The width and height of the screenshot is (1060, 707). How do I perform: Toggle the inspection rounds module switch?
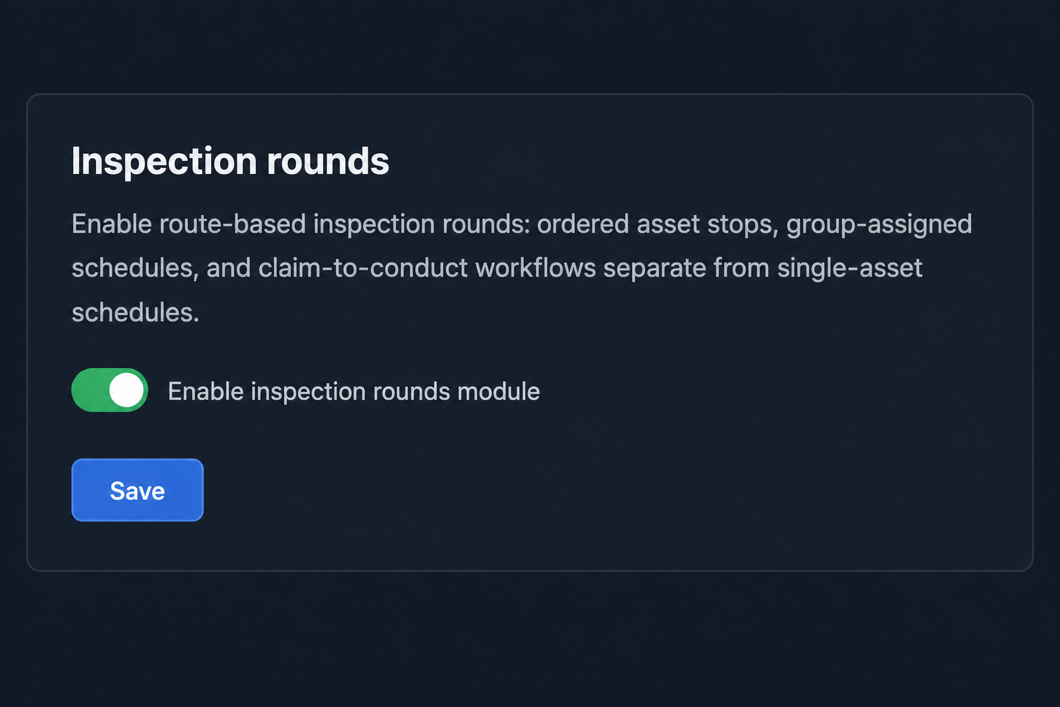pyautogui.click(x=110, y=390)
